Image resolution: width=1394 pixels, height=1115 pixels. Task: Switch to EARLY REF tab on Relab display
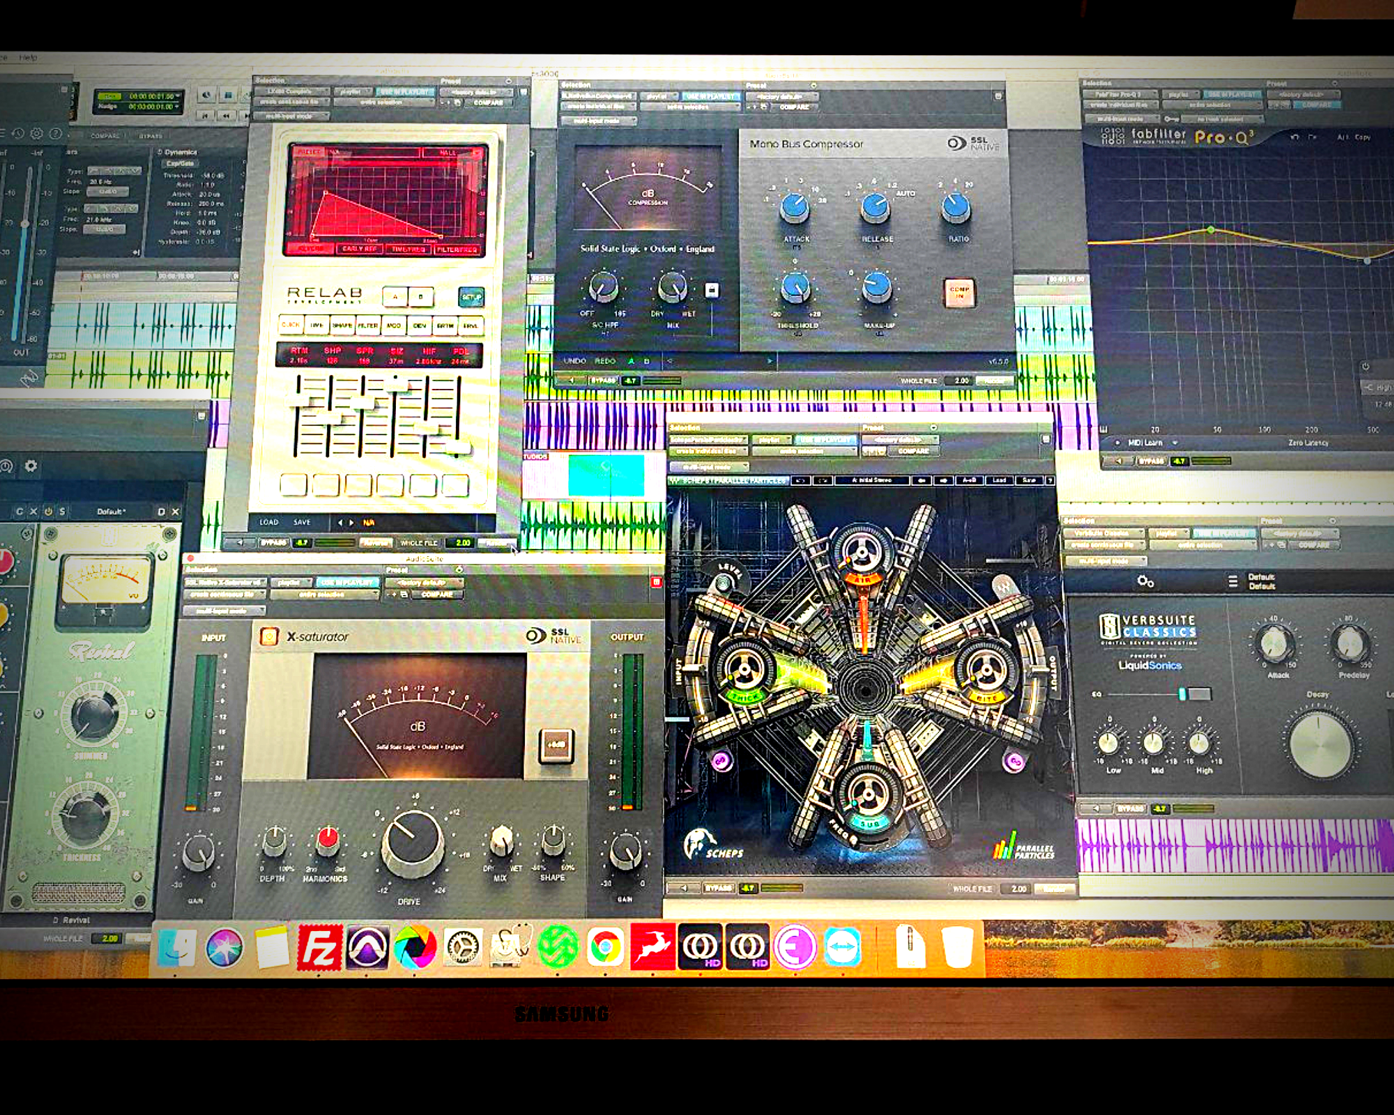coord(360,249)
